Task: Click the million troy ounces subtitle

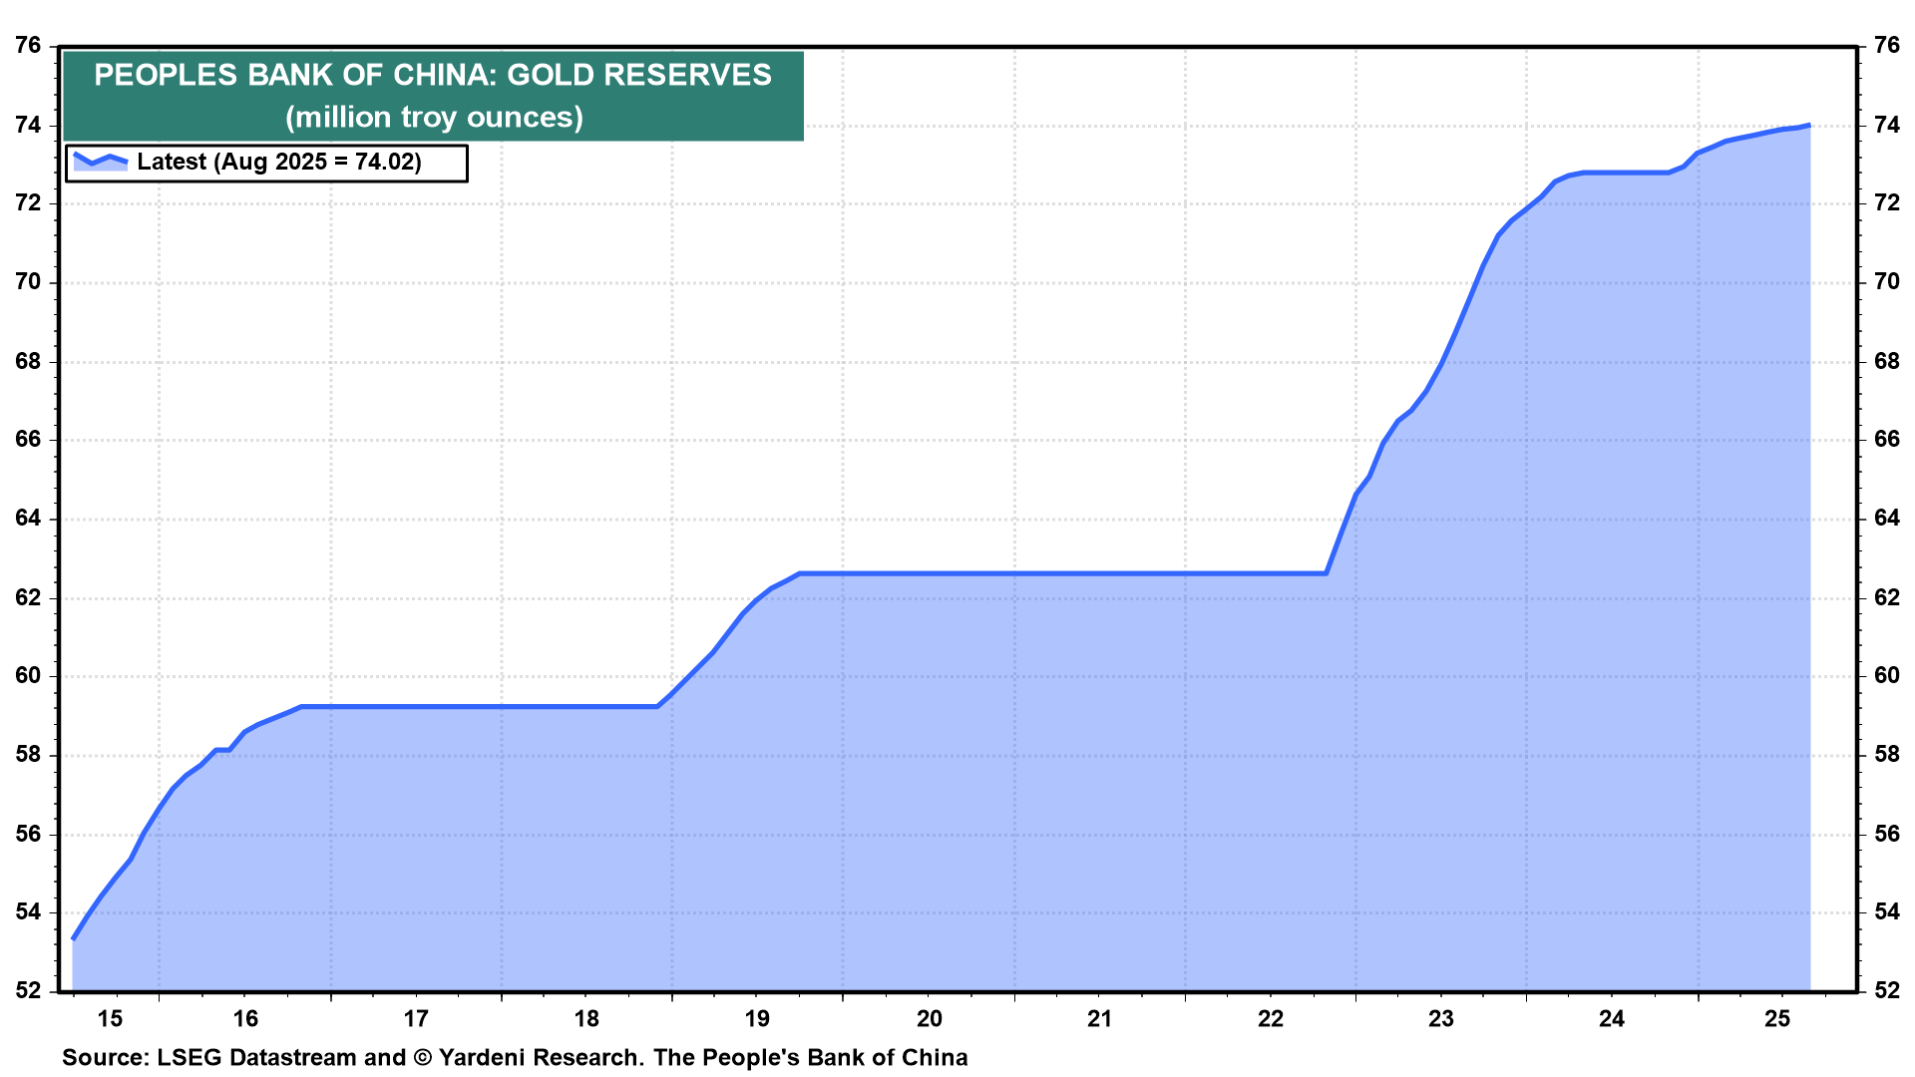Action: [433, 118]
